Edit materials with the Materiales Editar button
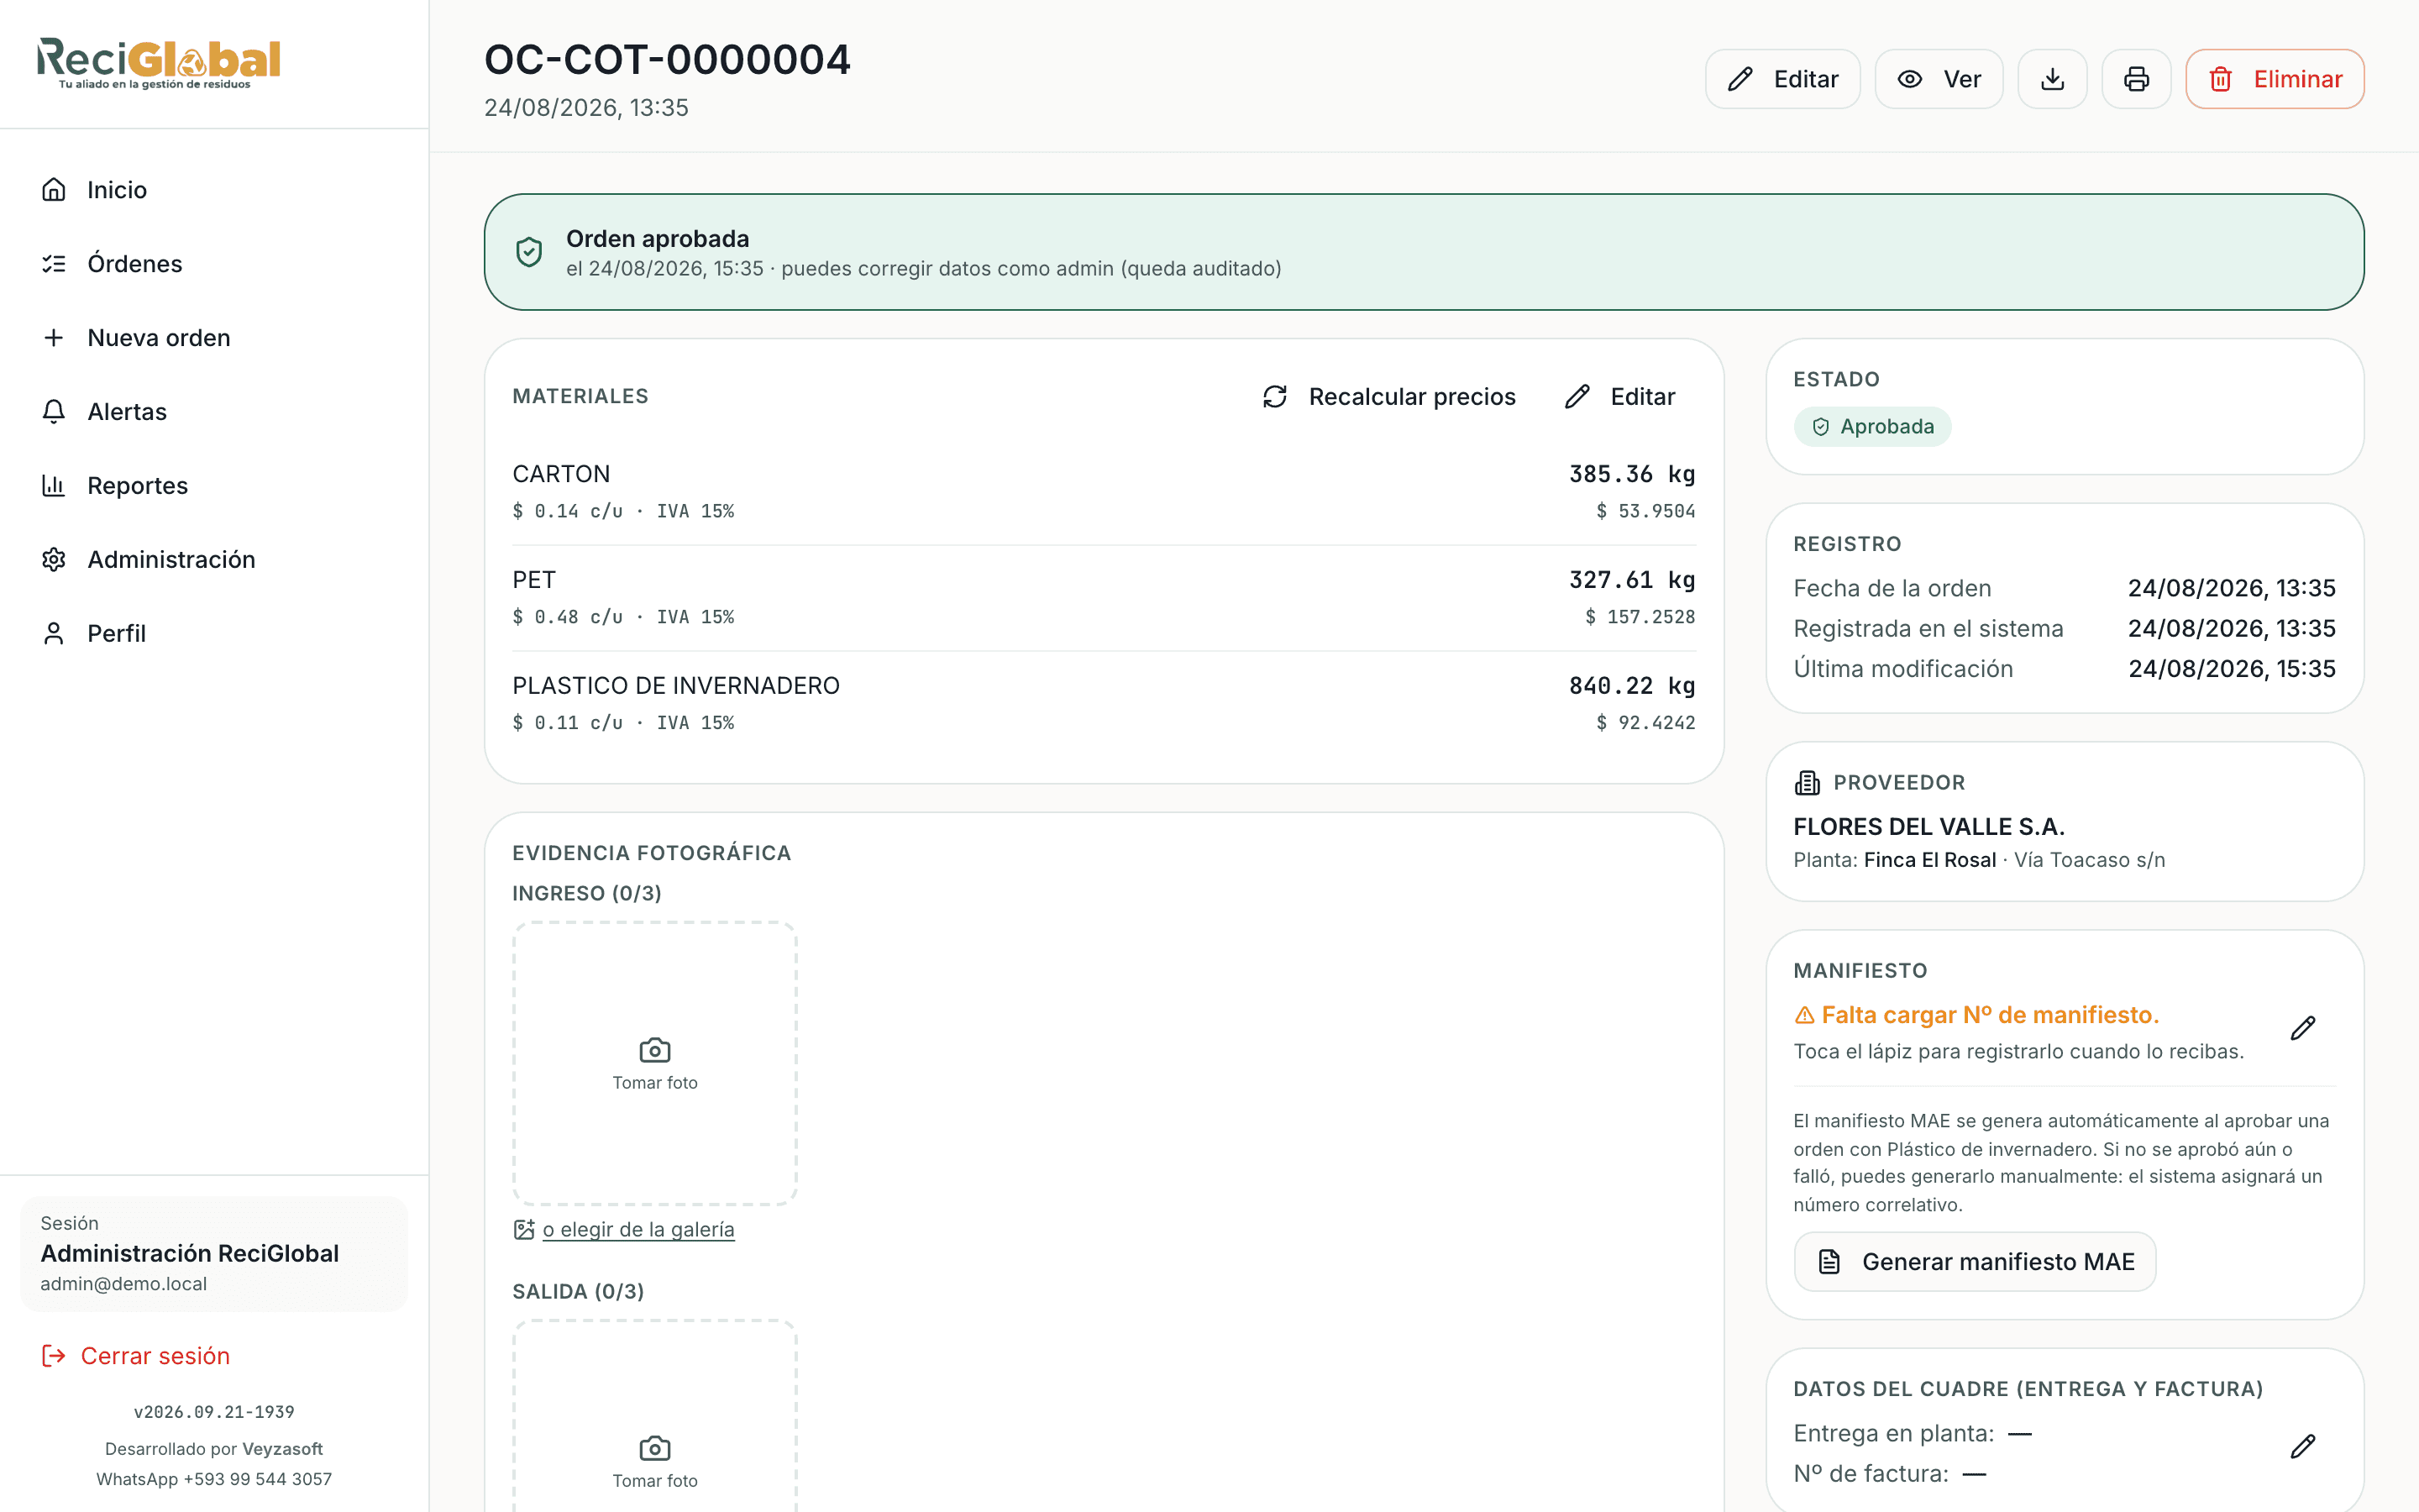The height and width of the screenshot is (1512, 2419). (x=1620, y=397)
